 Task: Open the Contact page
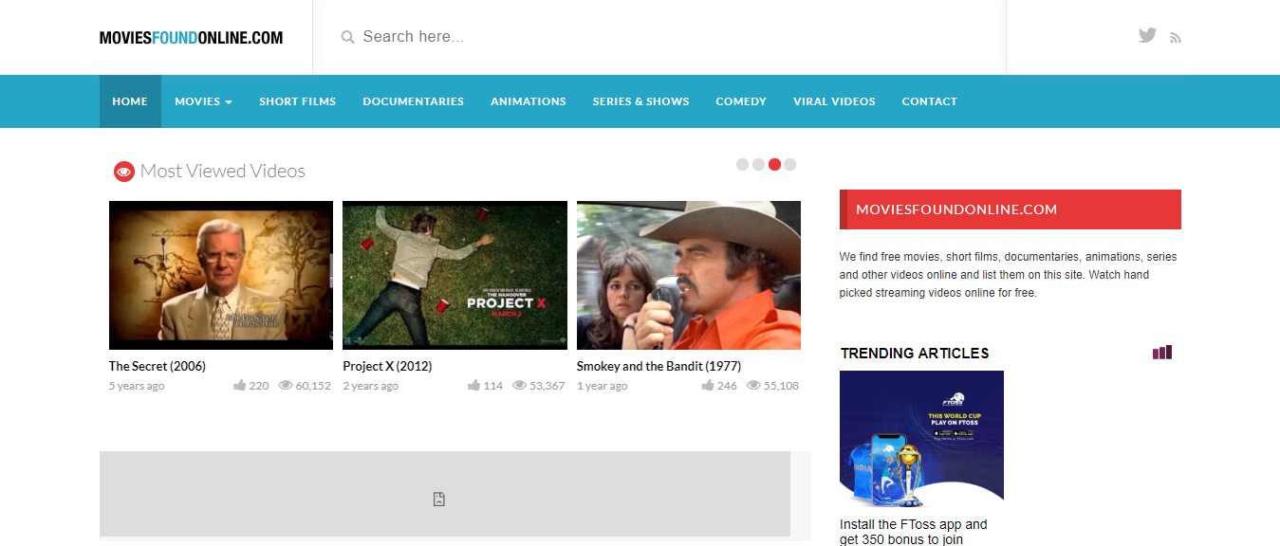point(930,101)
